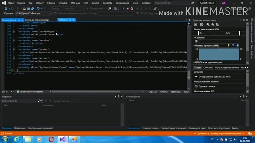Click the search magnifier in the title bar

192,3
